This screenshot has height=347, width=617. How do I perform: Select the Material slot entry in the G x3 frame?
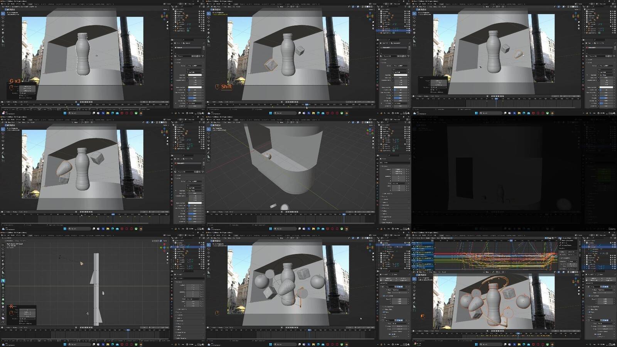click(188, 47)
